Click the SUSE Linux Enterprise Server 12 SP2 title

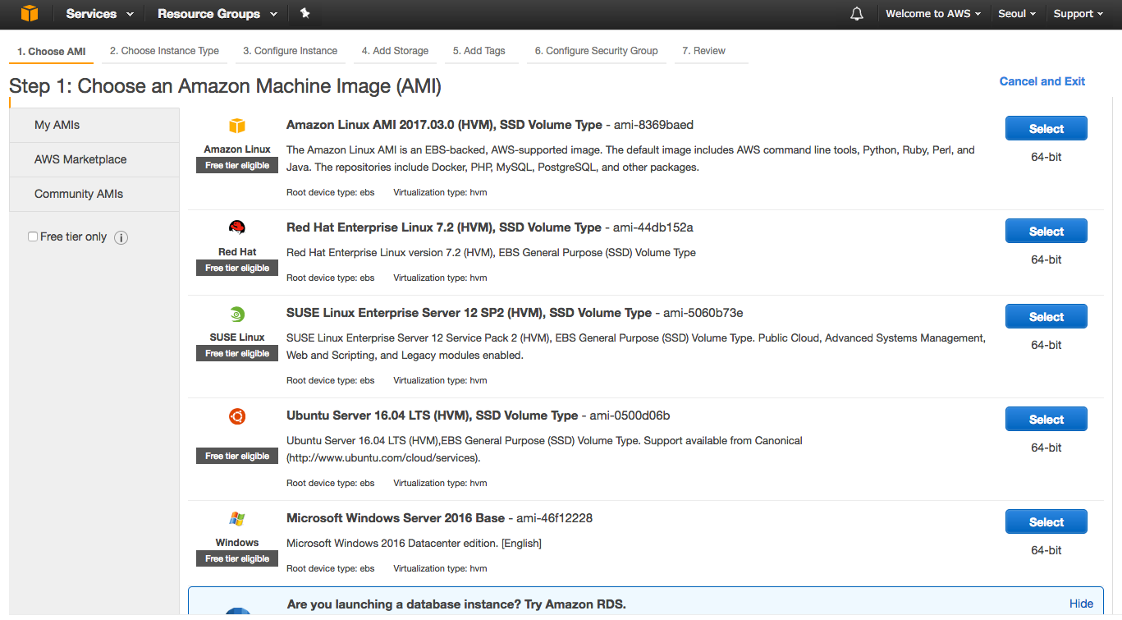coord(469,313)
